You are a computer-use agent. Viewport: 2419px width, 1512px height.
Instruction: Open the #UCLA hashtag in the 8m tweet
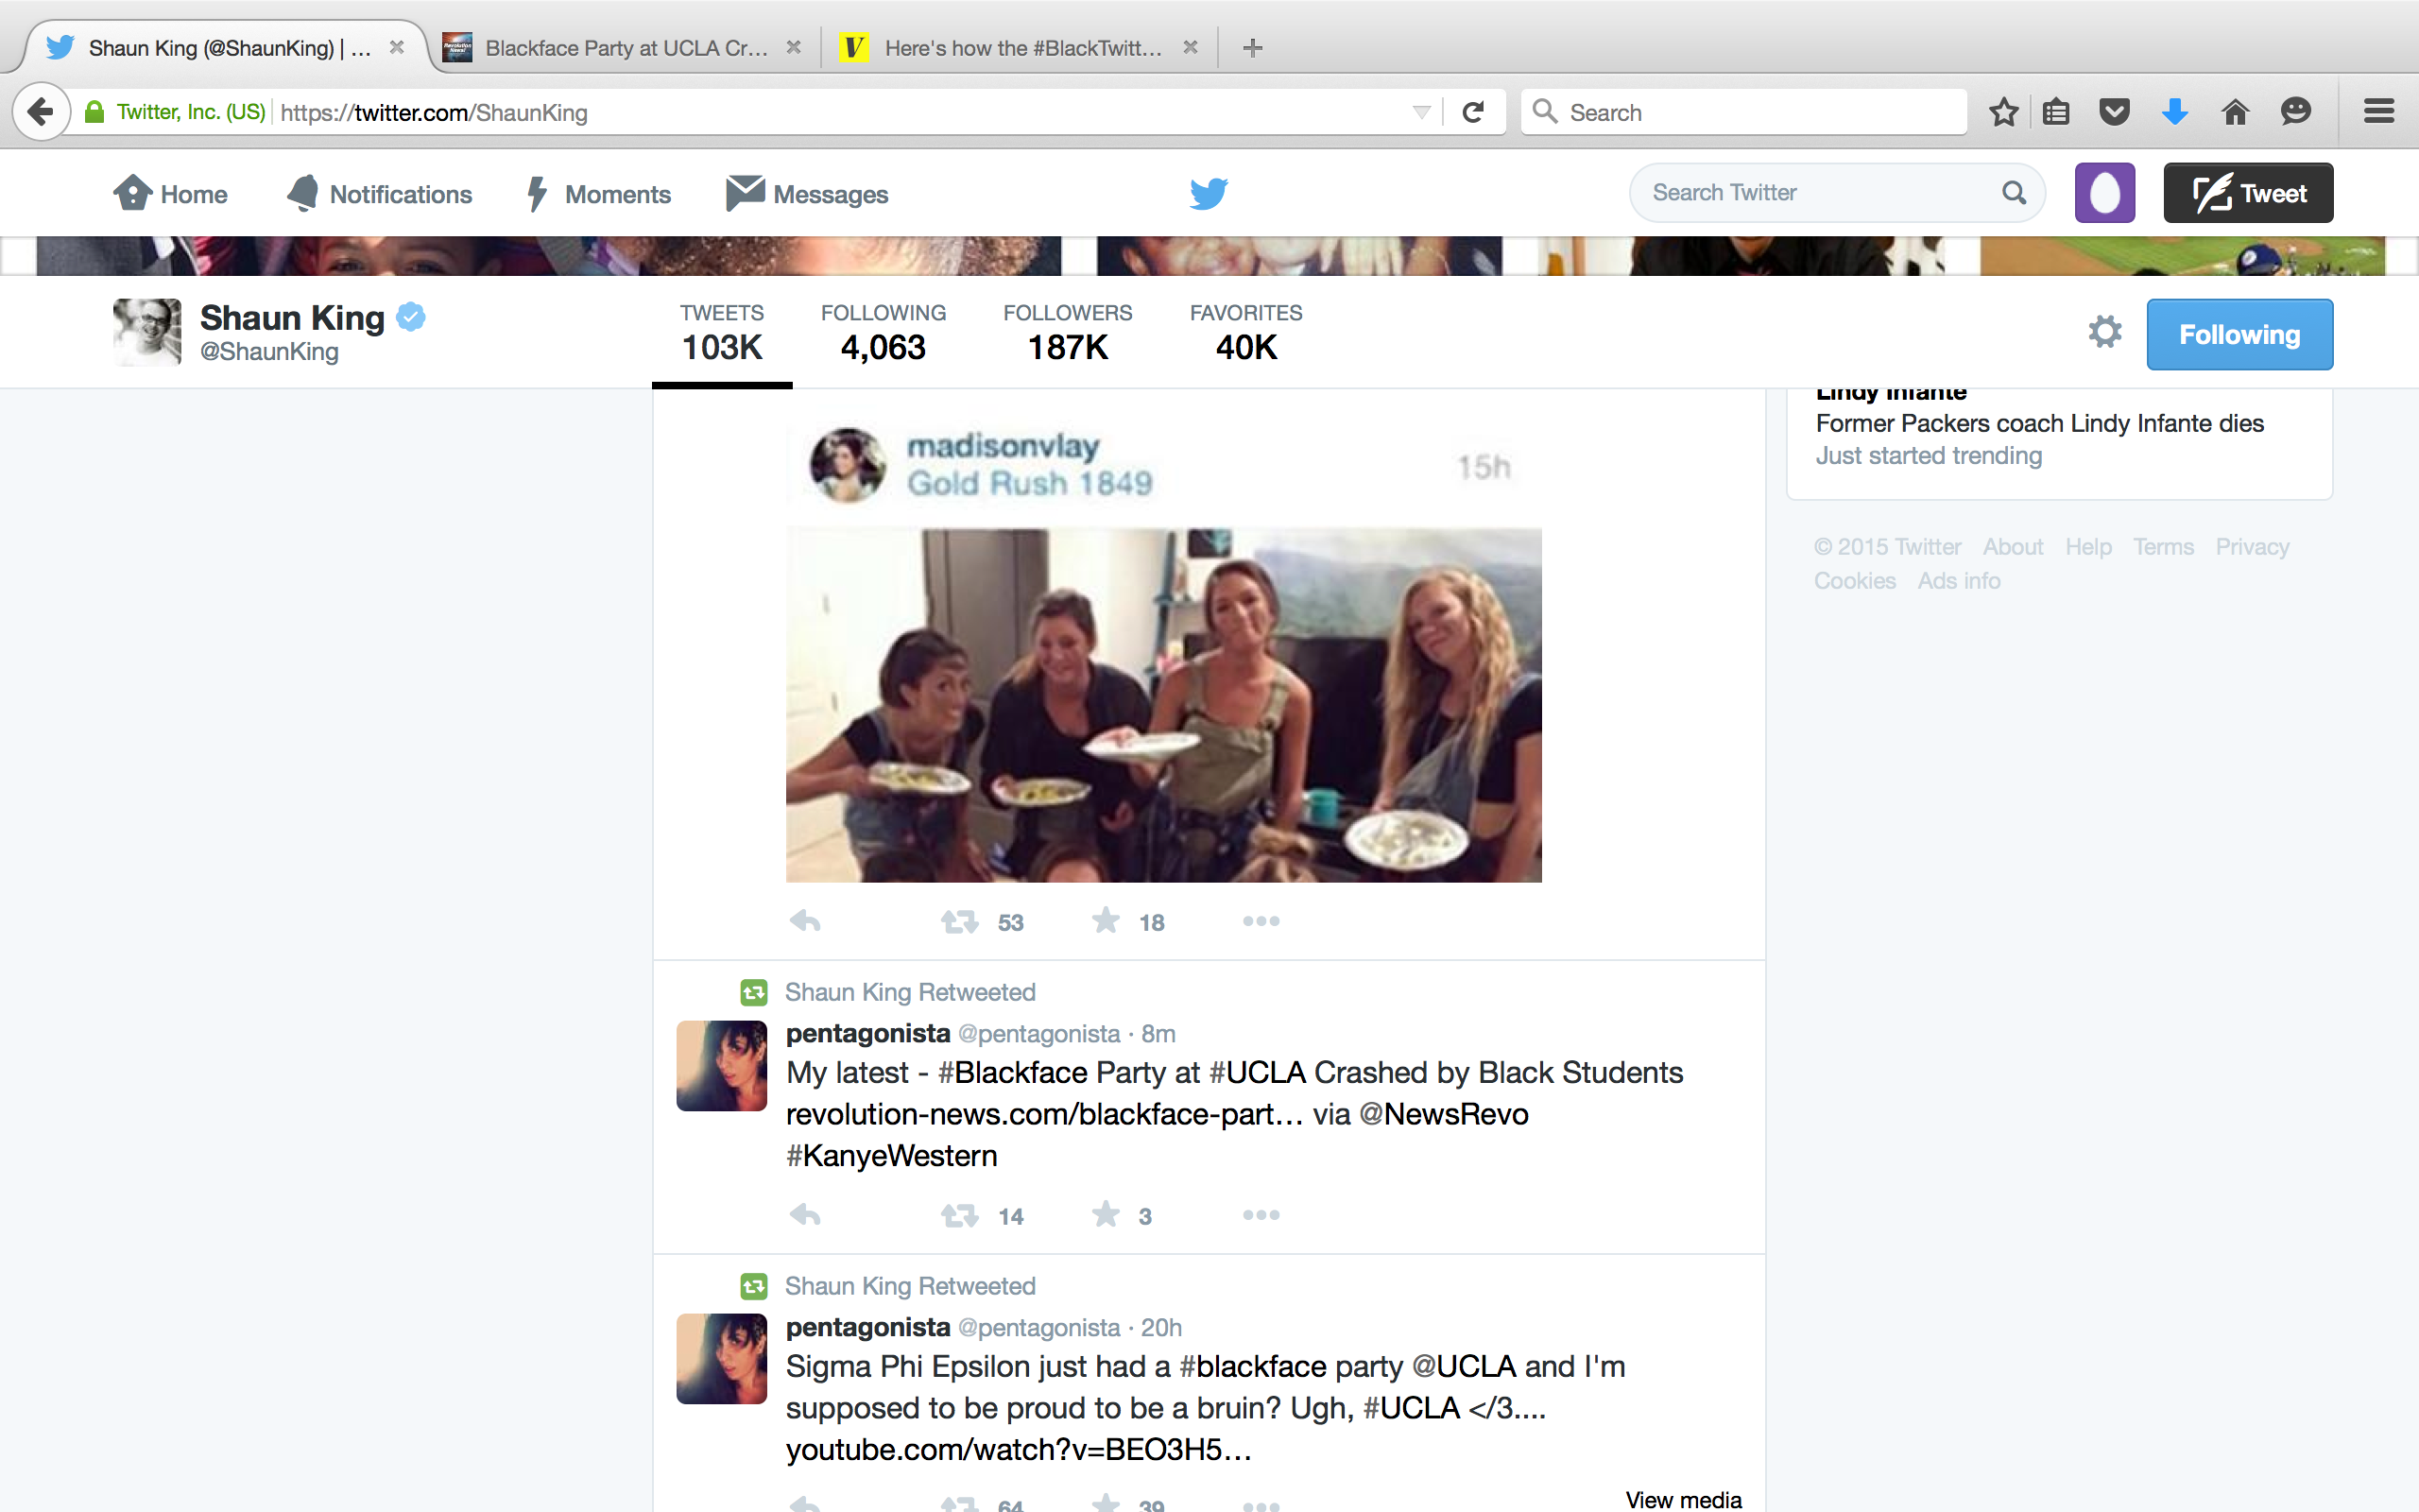point(1258,1072)
